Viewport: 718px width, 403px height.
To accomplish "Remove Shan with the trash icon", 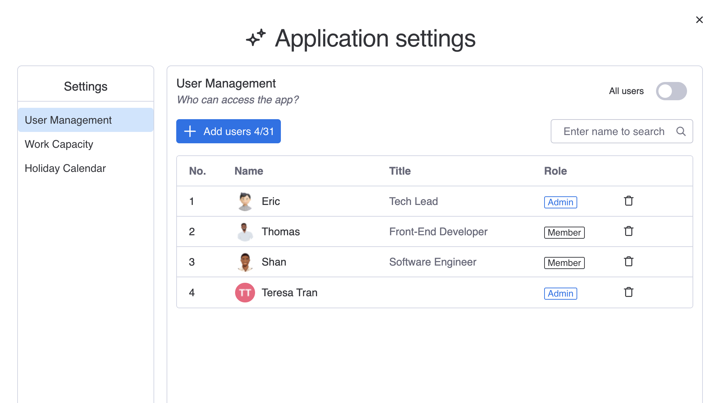I will 629,261.
